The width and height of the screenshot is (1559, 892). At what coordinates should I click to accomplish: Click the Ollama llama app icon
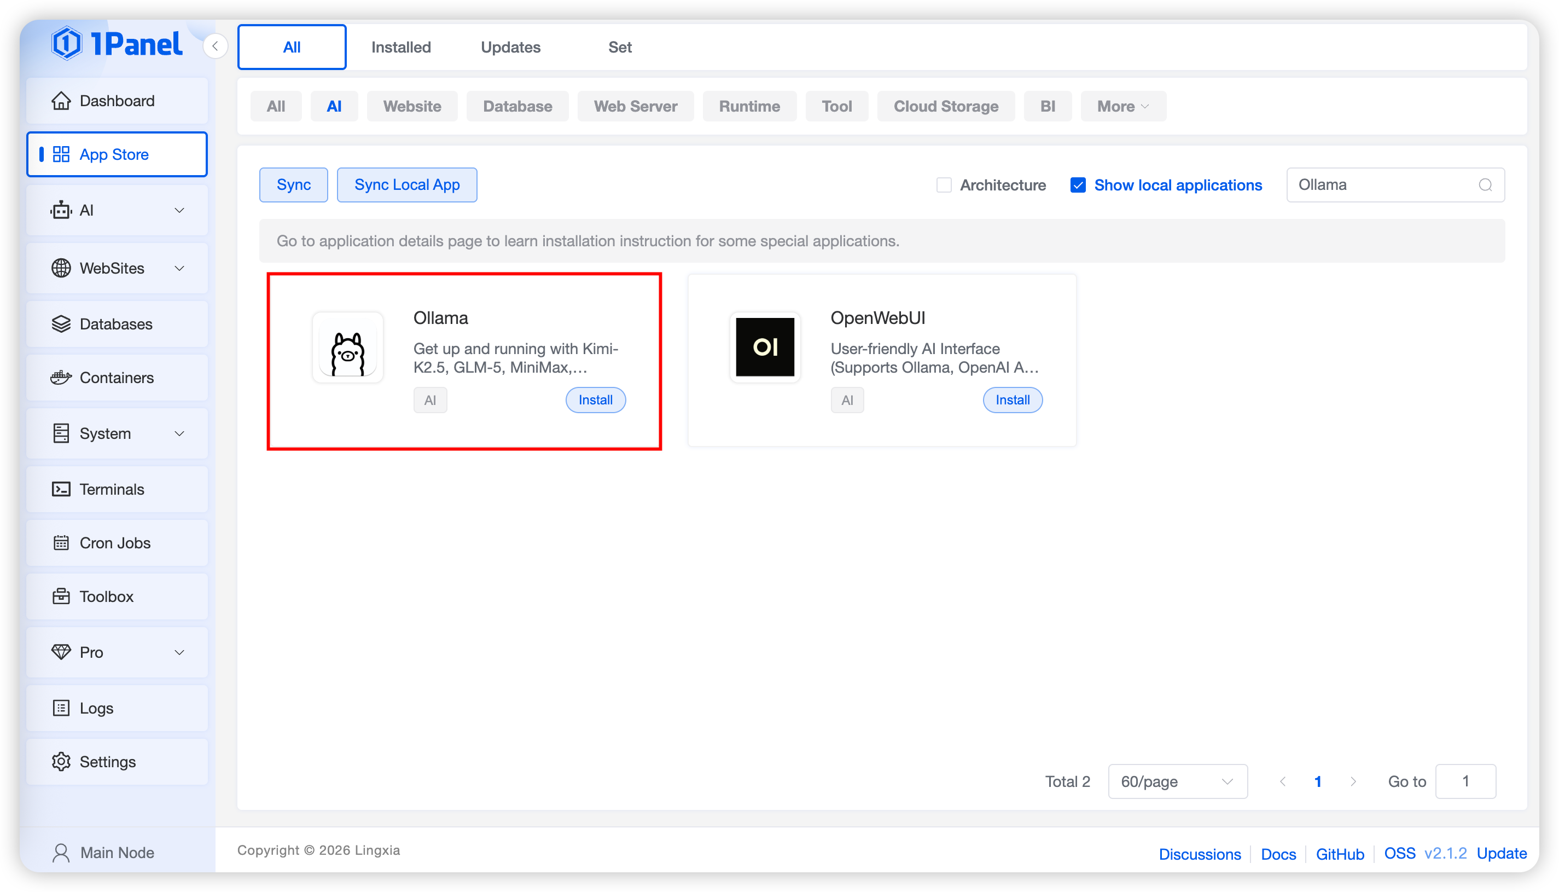(x=347, y=347)
